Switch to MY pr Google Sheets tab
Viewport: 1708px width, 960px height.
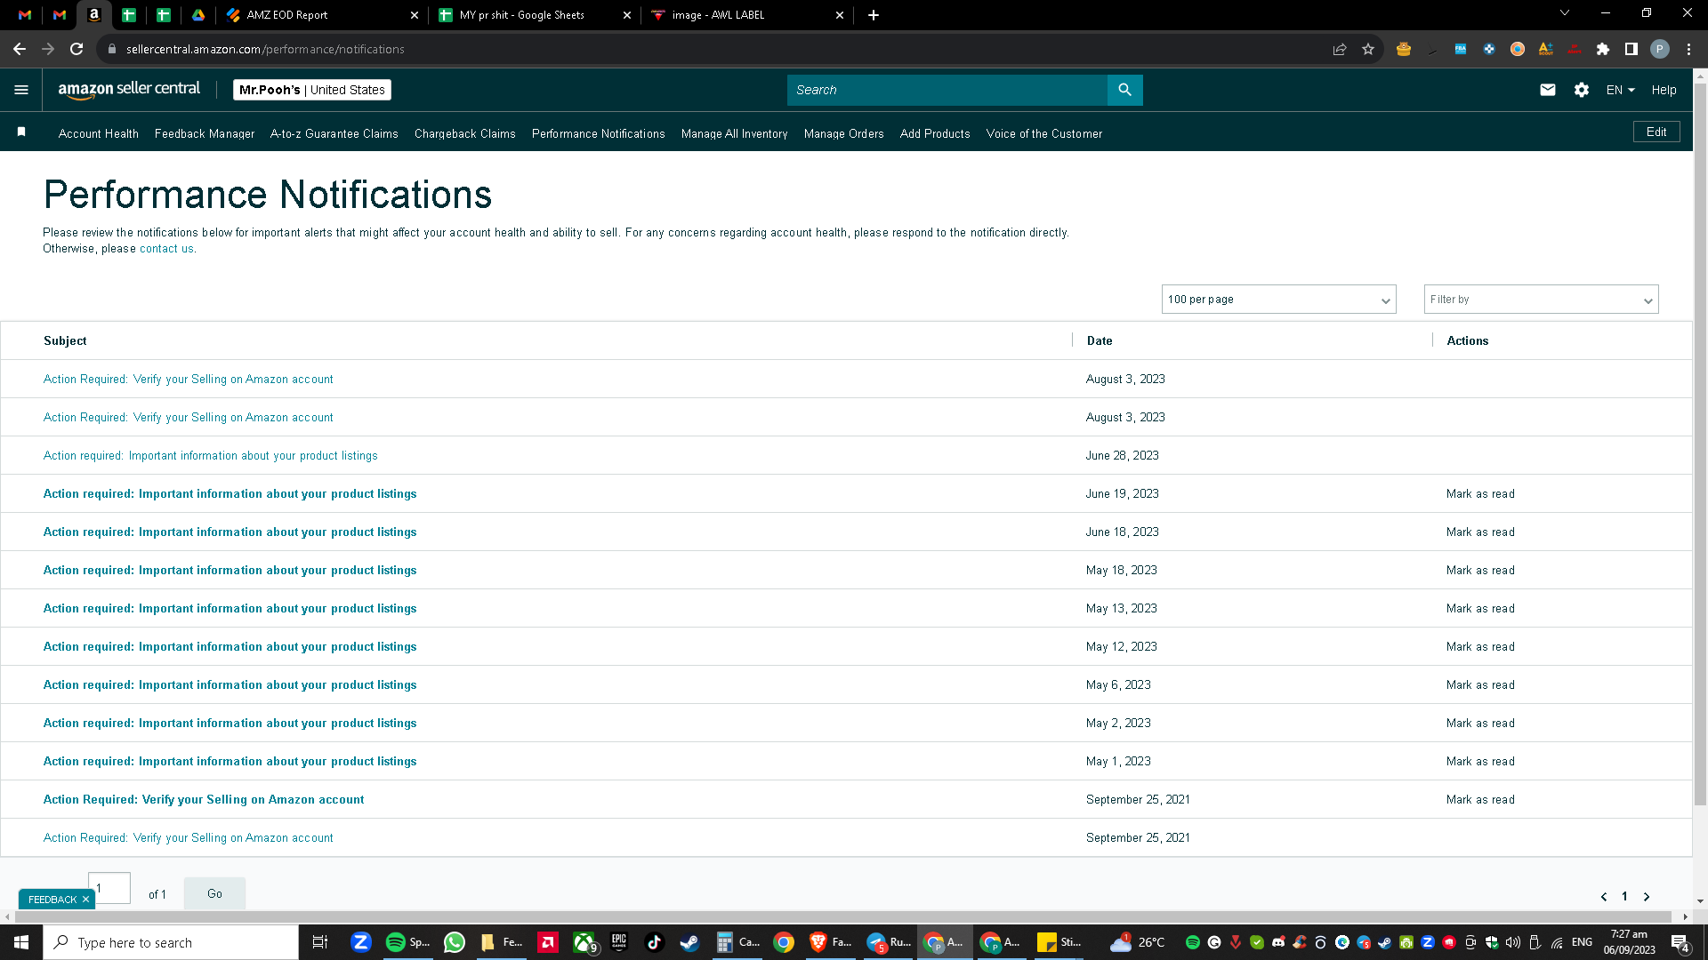coord(525,15)
